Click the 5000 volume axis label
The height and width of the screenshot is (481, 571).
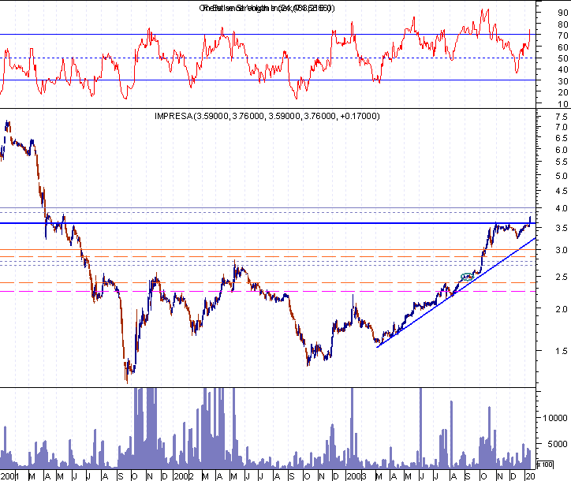(557, 444)
